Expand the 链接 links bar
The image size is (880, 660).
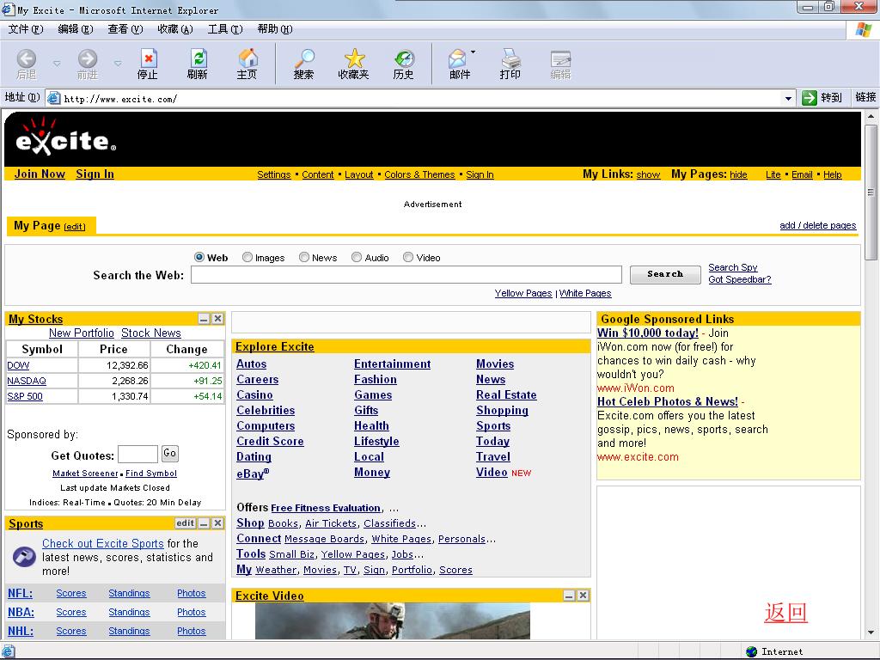pyautogui.click(x=865, y=97)
